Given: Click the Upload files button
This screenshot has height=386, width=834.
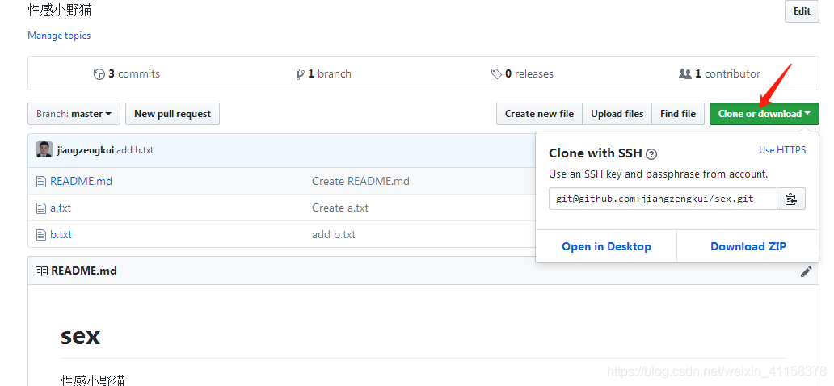Looking at the screenshot, I should click(617, 114).
